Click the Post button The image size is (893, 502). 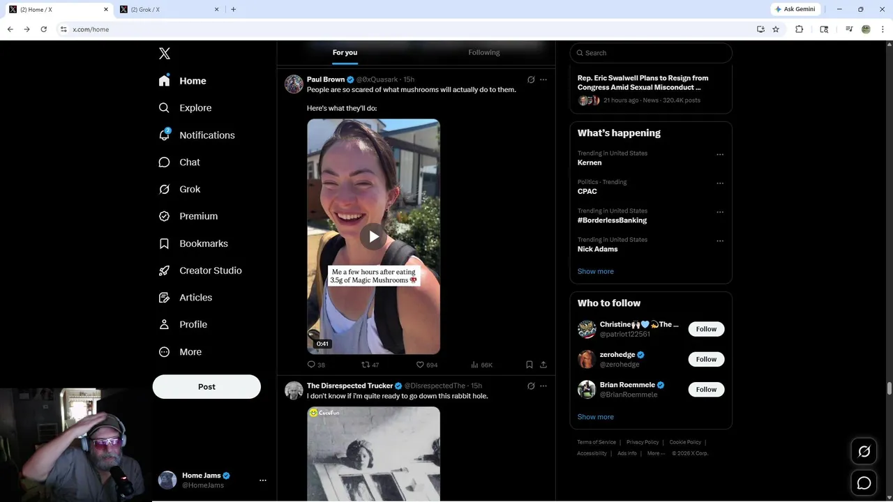point(207,387)
